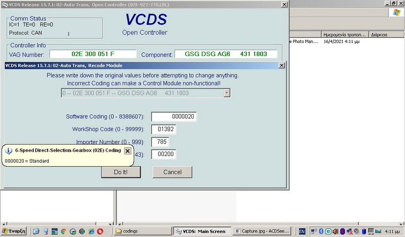Click the wireless network tray icon
This screenshot has height=237, width=405.
[314, 231]
